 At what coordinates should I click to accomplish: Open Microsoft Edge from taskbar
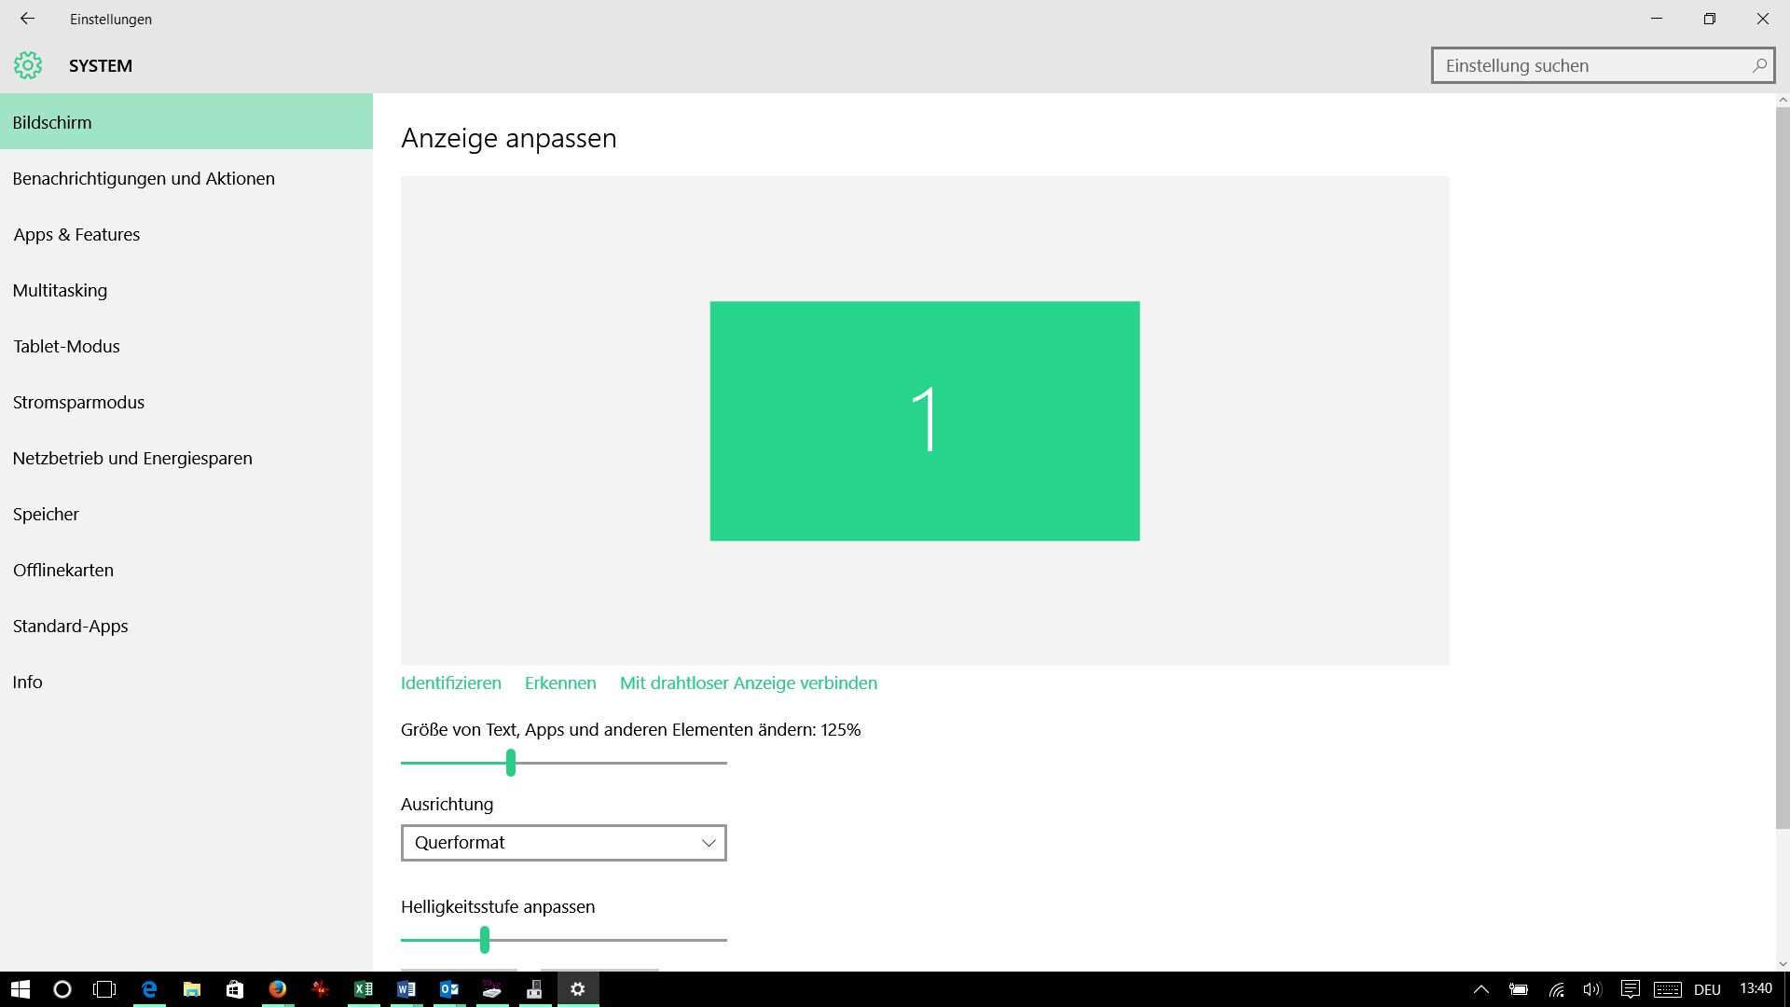tap(149, 989)
